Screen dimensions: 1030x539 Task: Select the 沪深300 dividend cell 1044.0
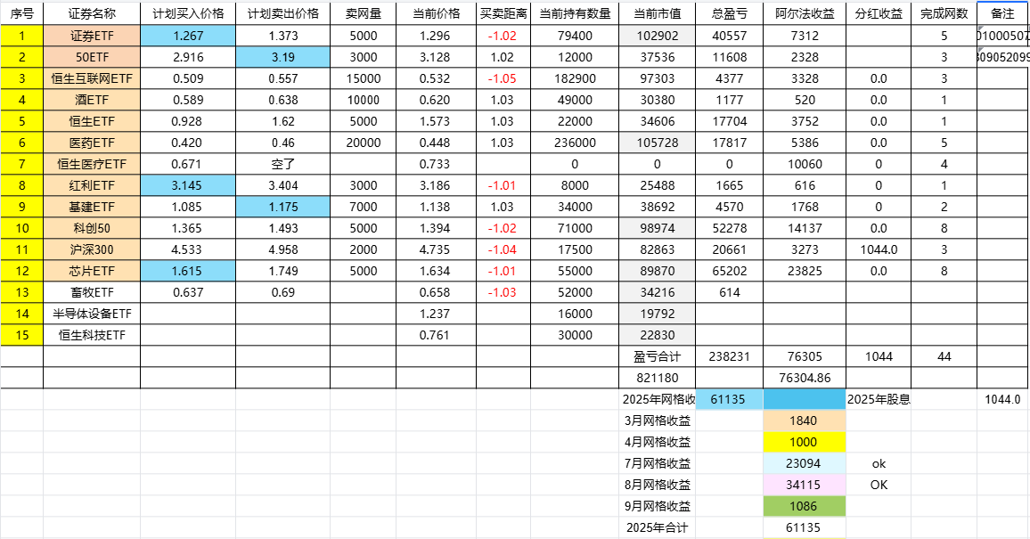(878, 249)
